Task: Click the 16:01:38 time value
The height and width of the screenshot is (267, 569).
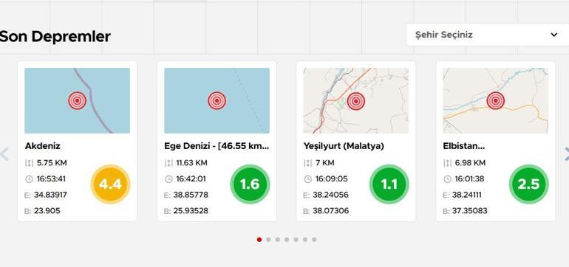Action: point(469,179)
